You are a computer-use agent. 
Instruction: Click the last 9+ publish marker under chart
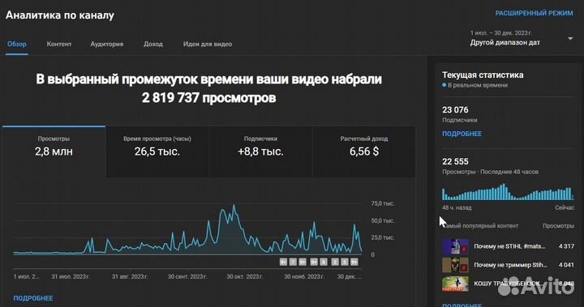point(354,262)
